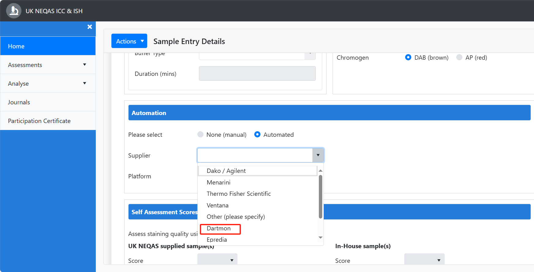The height and width of the screenshot is (272, 534).
Task: Click the Sample Entry Details heading
Action: (x=189, y=41)
